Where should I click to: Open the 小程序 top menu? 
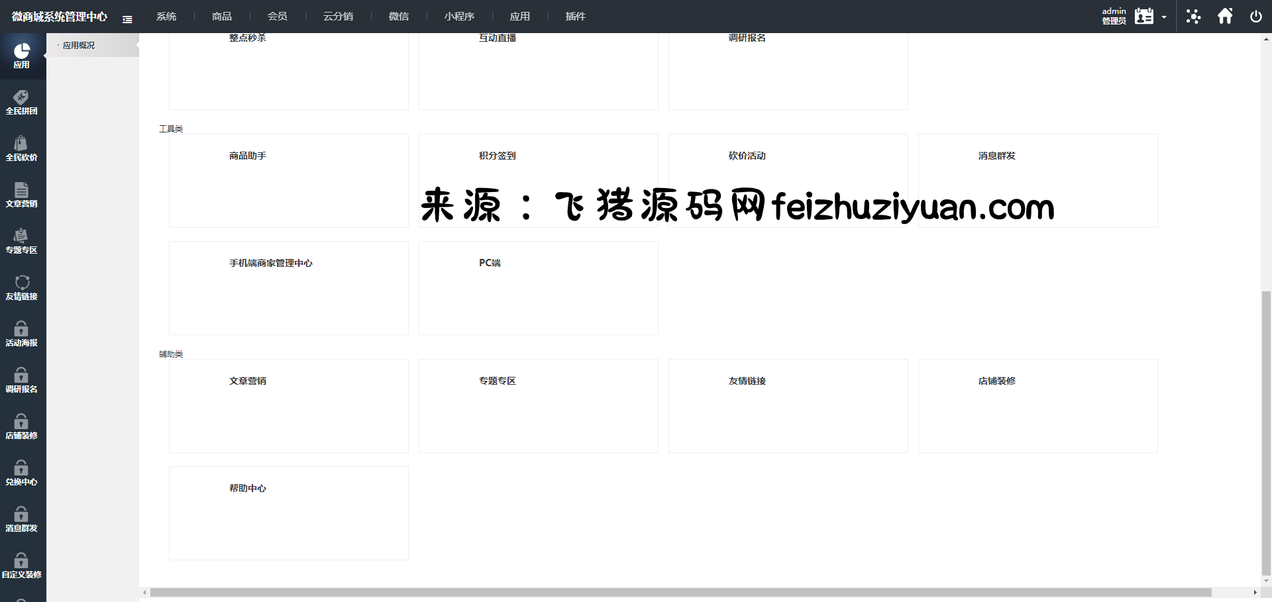[x=459, y=17]
